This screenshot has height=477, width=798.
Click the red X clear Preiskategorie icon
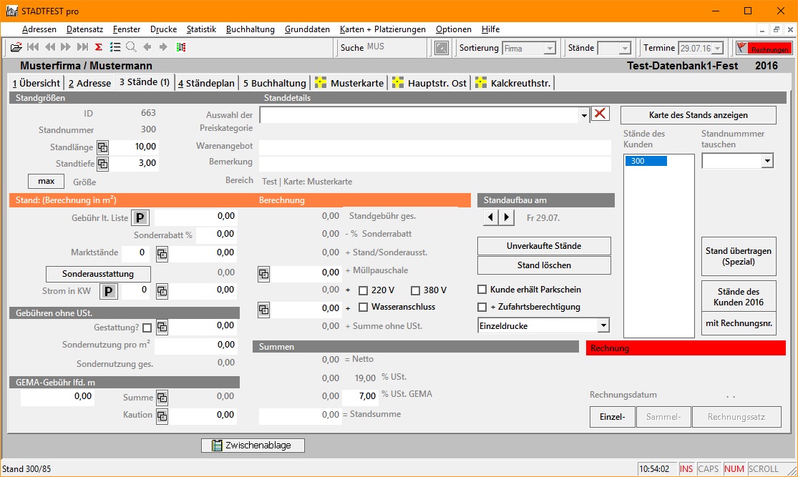pos(600,114)
